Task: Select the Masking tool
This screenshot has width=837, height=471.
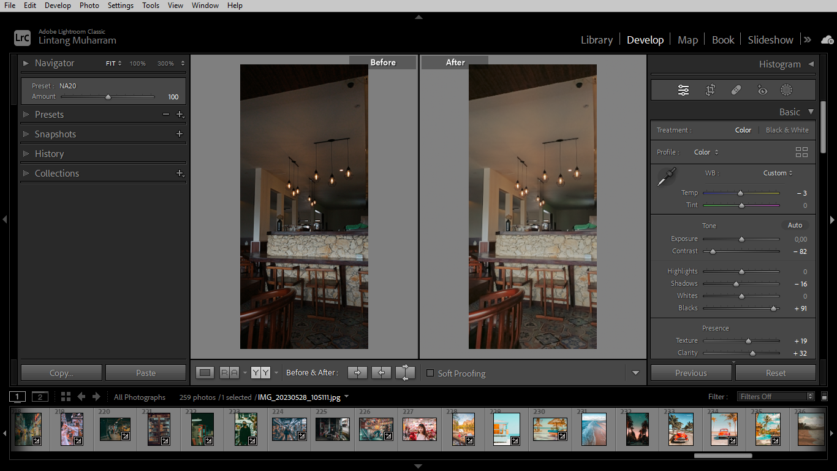Action: [x=786, y=90]
